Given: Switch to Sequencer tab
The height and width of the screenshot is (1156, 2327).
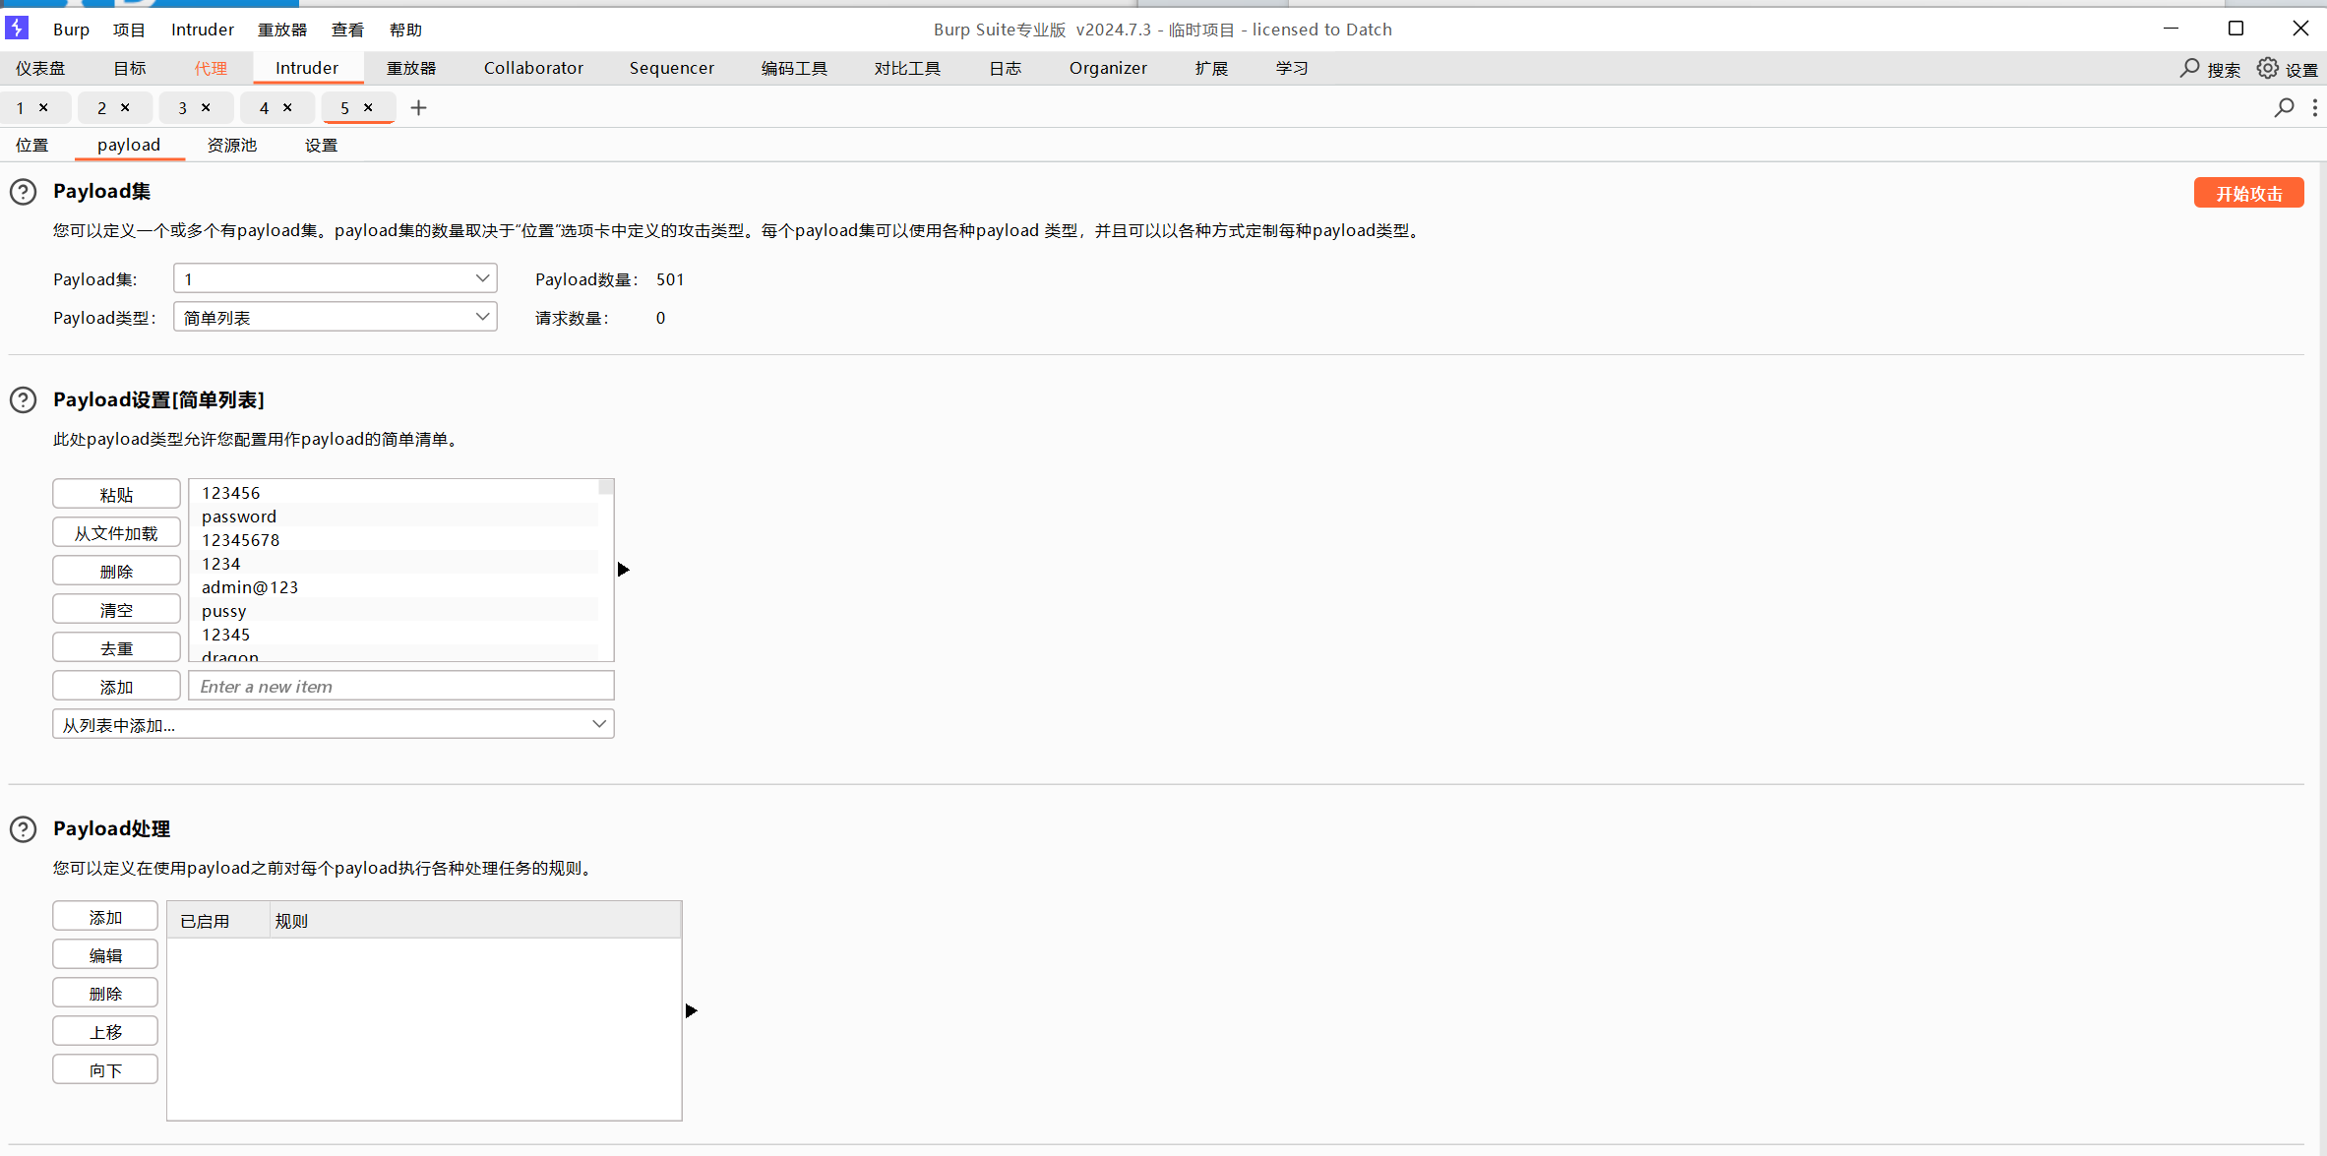Looking at the screenshot, I should click(672, 68).
